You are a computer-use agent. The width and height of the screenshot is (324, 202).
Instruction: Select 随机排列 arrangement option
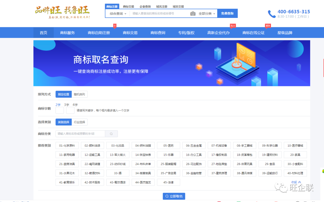79,94
